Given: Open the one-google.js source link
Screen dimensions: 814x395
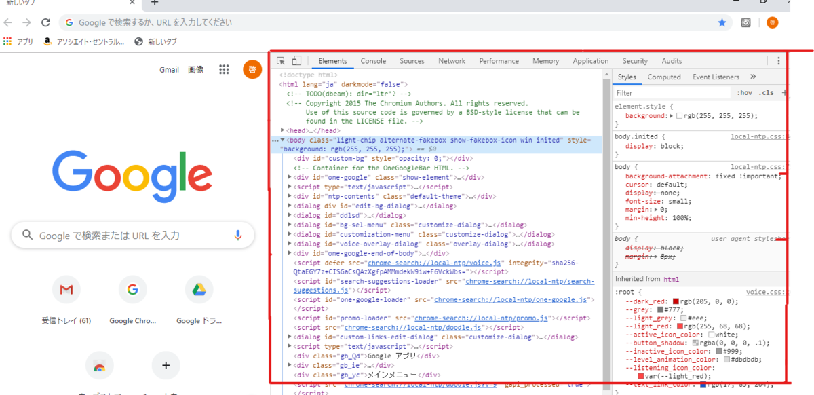Looking at the screenshot, I should coord(510,299).
